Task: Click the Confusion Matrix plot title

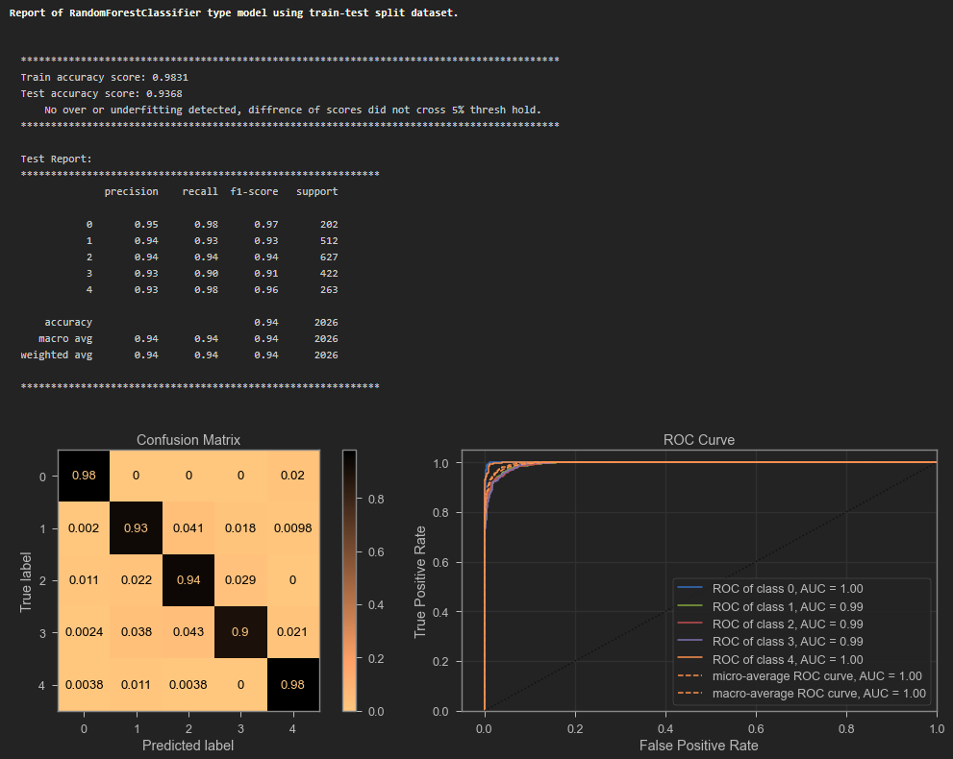Action: [x=188, y=440]
